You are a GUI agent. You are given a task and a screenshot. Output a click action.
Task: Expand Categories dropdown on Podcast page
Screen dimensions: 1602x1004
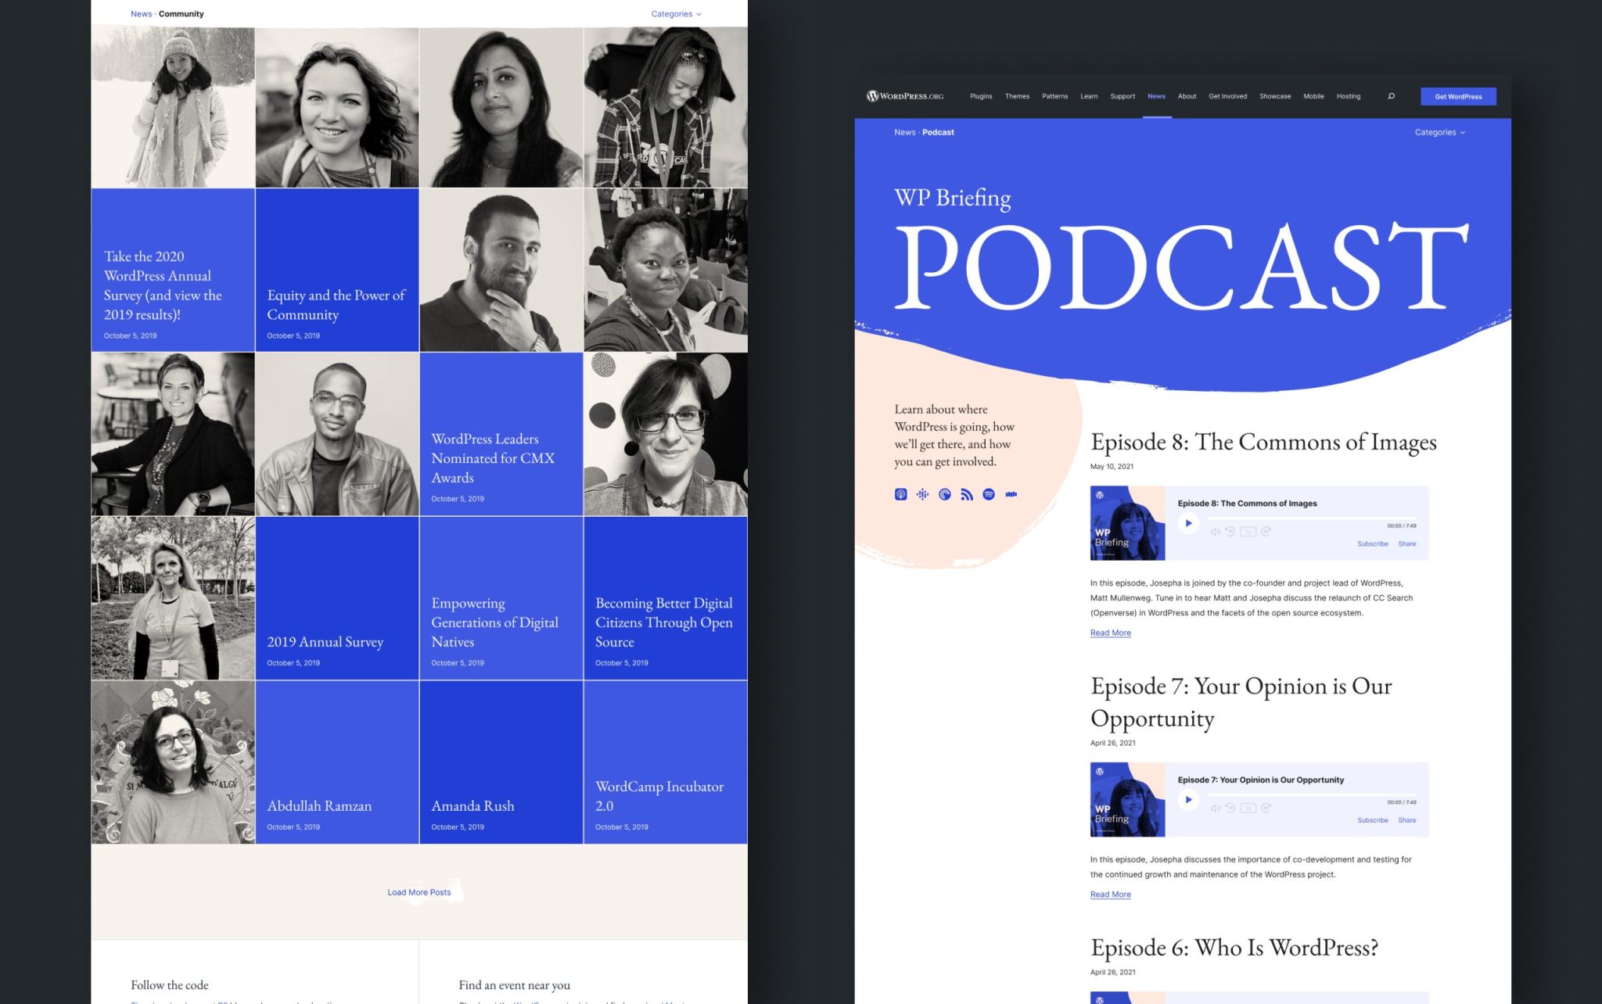pos(1439,132)
